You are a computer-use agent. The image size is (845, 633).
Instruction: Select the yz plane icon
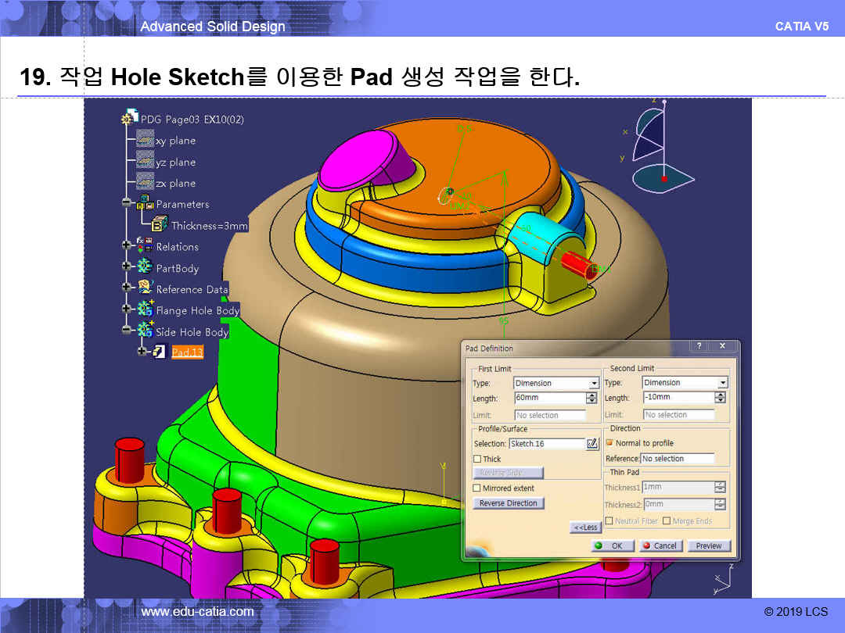pyautogui.click(x=145, y=161)
